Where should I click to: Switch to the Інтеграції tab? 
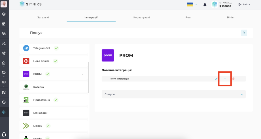point(91,17)
